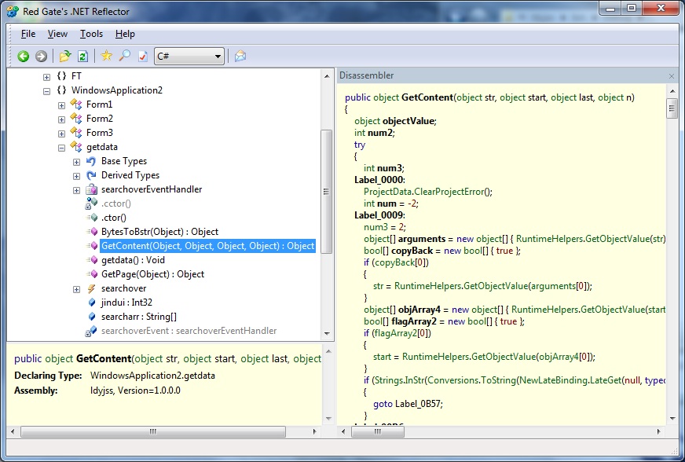Click the Base Types arrow icon
685x462 pixels.
91,161
